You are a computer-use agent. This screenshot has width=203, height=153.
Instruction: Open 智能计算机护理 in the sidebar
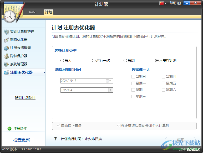[24, 32]
